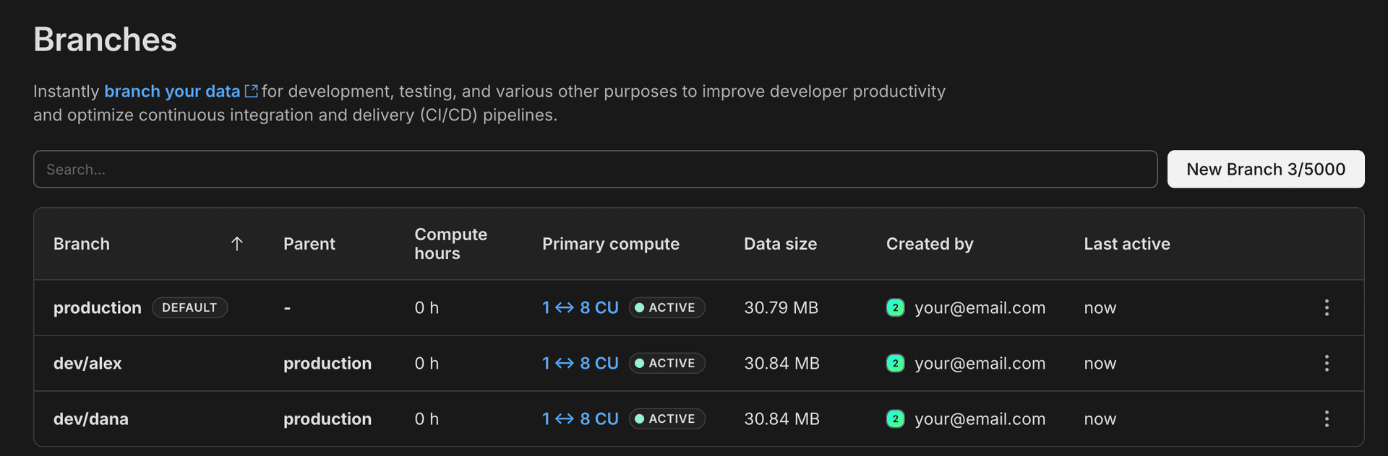Open the kebab menu for production branch
This screenshot has width=1388, height=456.
click(x=1326, y=307)
